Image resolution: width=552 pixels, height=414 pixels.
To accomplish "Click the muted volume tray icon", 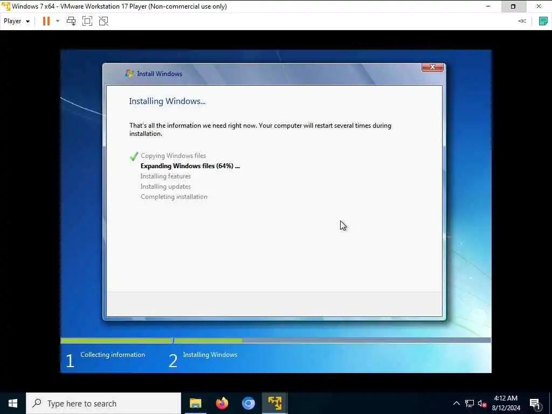I will (x=482, y=403).
